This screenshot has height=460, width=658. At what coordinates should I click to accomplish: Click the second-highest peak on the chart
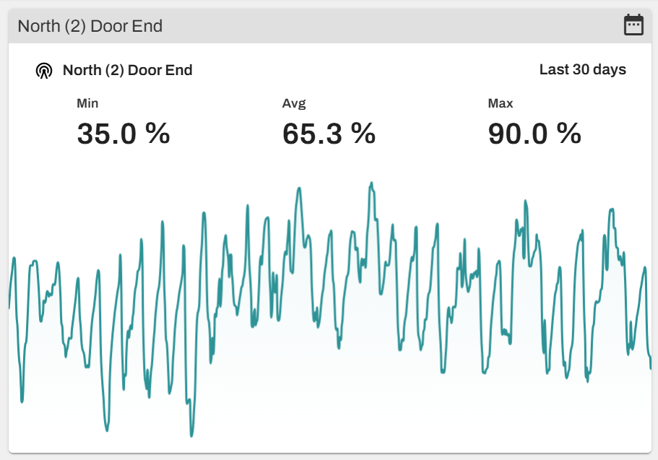(298, 188)
